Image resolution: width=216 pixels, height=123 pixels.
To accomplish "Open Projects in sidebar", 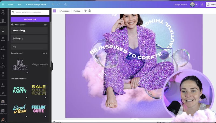I will point(3,65).
